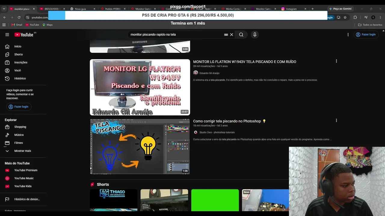Screen dimensions: 385x216
Task: Close the first monitor piscando tab
Action: [34, 9]
